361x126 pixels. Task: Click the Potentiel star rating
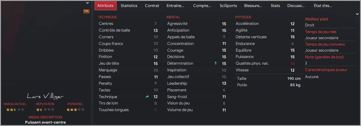pos(75,110)
